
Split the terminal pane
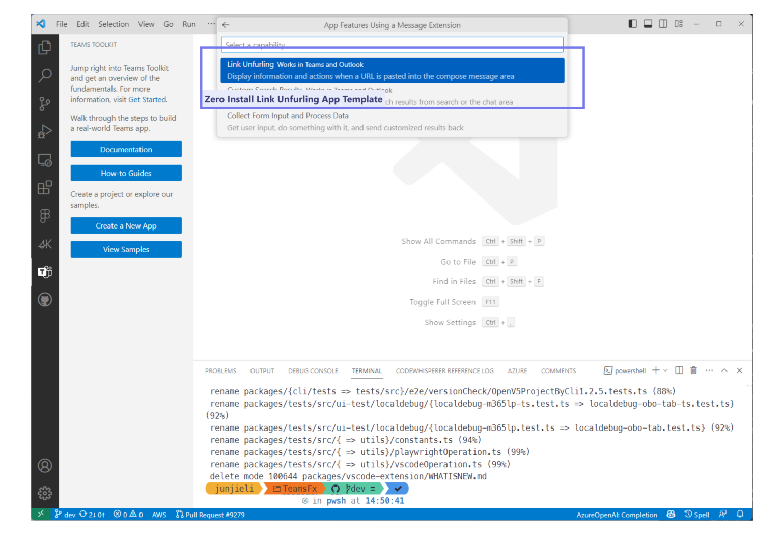679,370
